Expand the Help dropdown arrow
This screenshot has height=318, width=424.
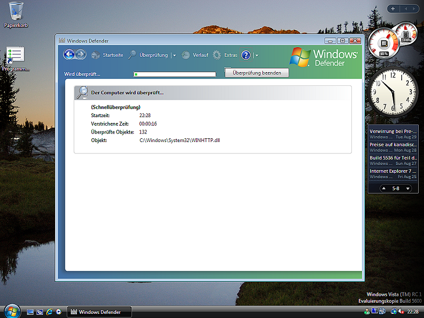257,55
